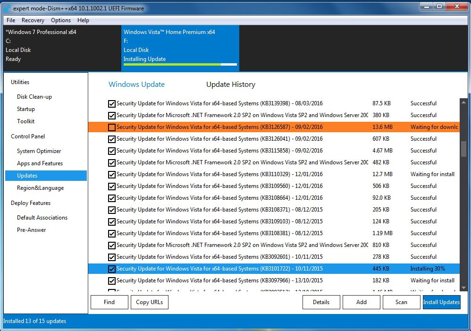Image resolution: width=471 pixels, height=331 pixels.
Task: Uncheck the KB3108664 update
Action: tap(112, 198)
